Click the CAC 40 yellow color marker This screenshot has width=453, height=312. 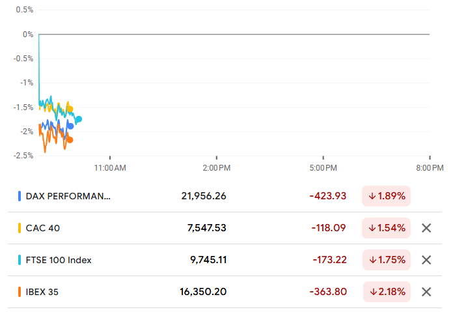(x=20, y=228)
